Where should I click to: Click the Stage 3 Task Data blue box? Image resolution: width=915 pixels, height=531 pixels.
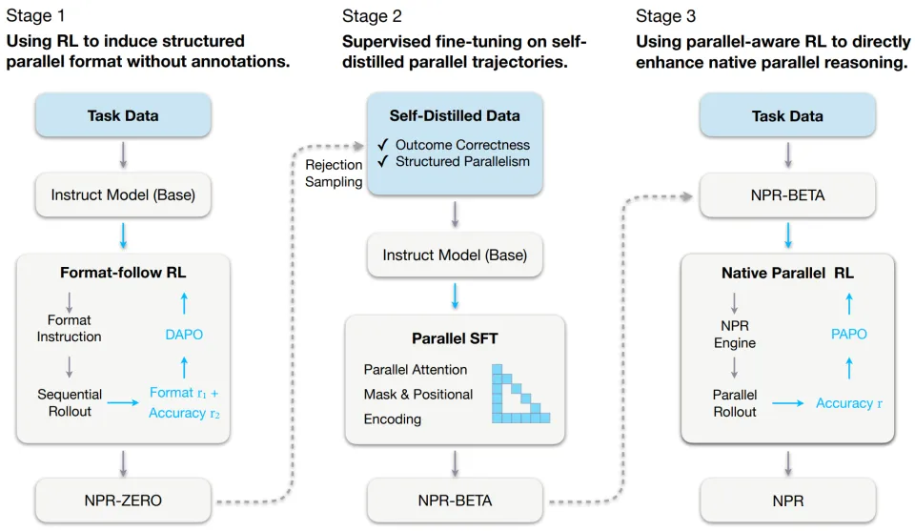tap(788, 116)
